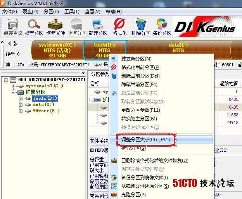Choose 克隆分区(P) menu entry
Screen dimensions: 242x199
162,195
